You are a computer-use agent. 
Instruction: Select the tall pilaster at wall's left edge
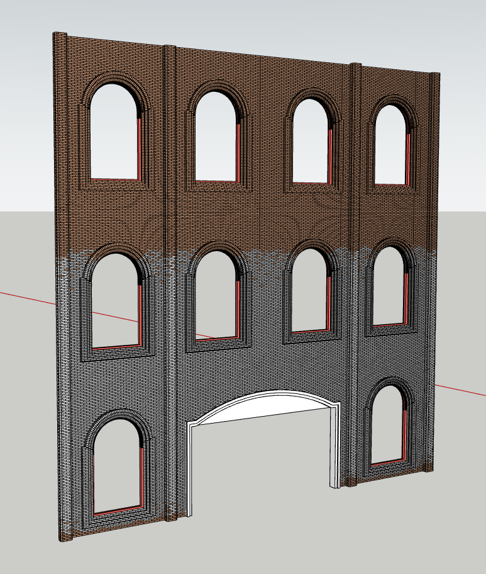(x=62, y=286)
